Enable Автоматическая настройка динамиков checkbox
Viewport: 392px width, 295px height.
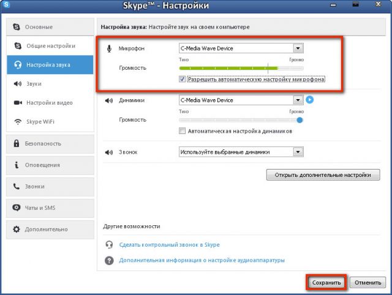pyautogui.click(x=182, y=130)
